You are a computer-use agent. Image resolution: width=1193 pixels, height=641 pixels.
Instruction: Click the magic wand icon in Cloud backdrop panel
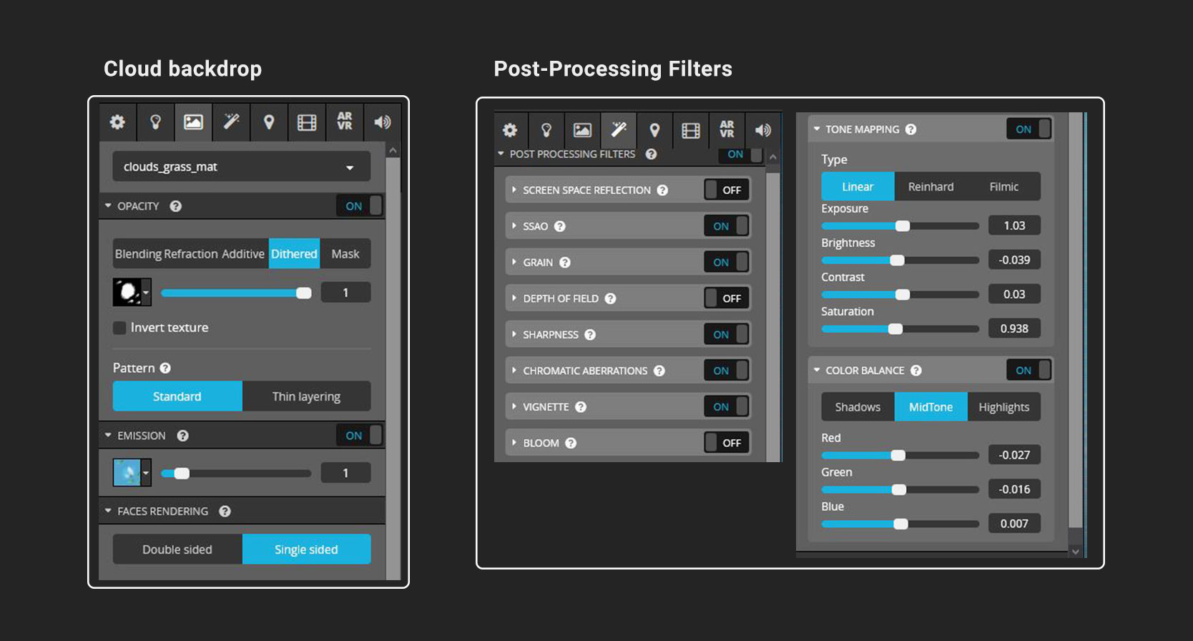[231, 122]
